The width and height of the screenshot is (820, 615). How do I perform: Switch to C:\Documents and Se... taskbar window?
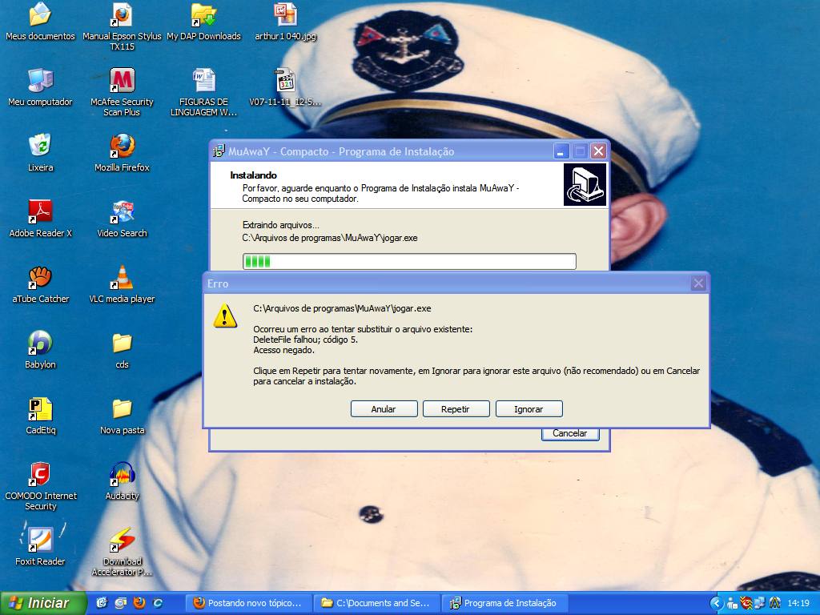point(376,603)
